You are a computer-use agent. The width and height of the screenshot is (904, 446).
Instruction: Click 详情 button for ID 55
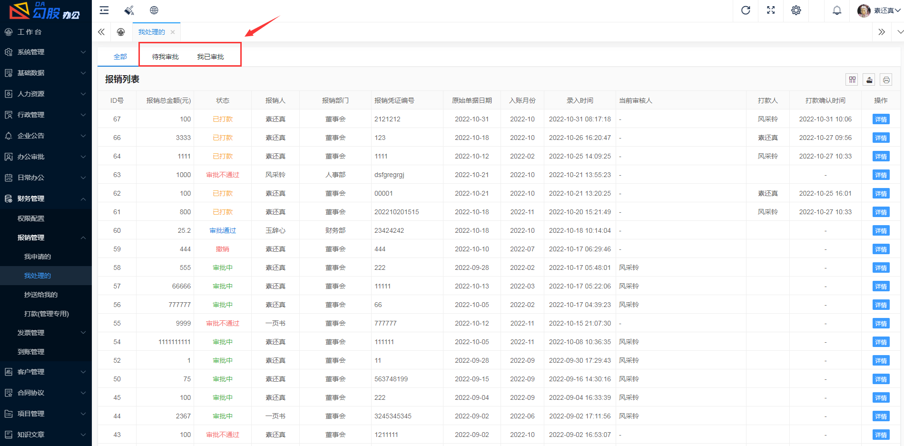[881, 324]
